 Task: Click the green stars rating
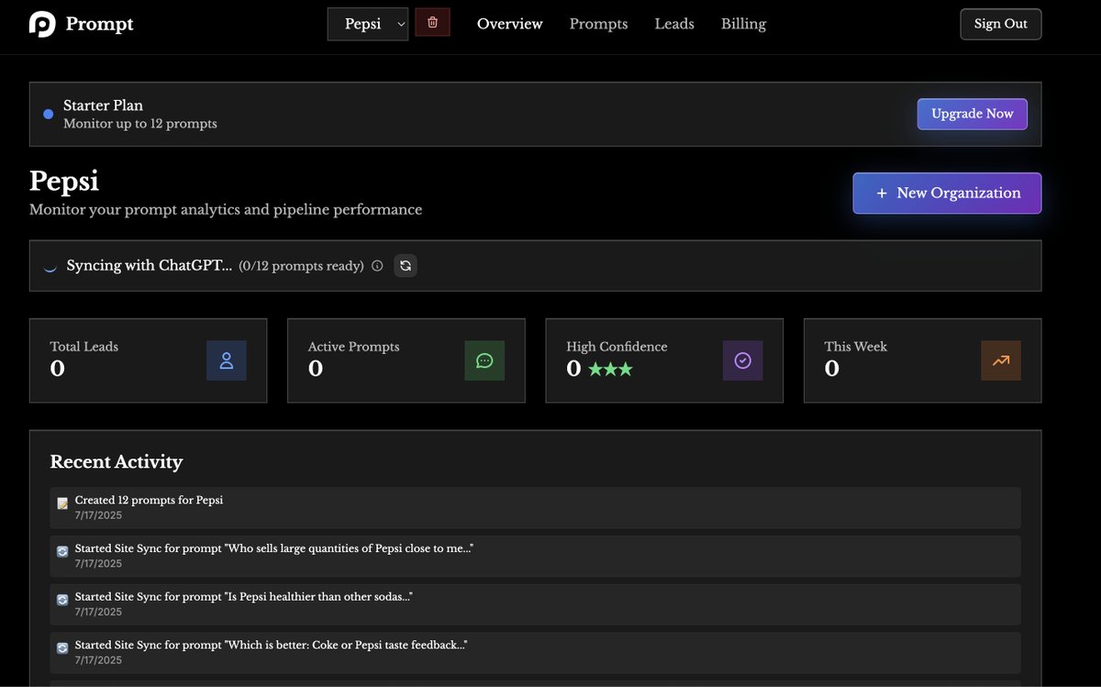pos(610,370)
